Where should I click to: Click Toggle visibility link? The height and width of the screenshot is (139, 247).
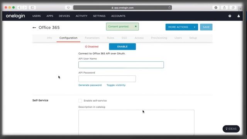click(116, 85)
